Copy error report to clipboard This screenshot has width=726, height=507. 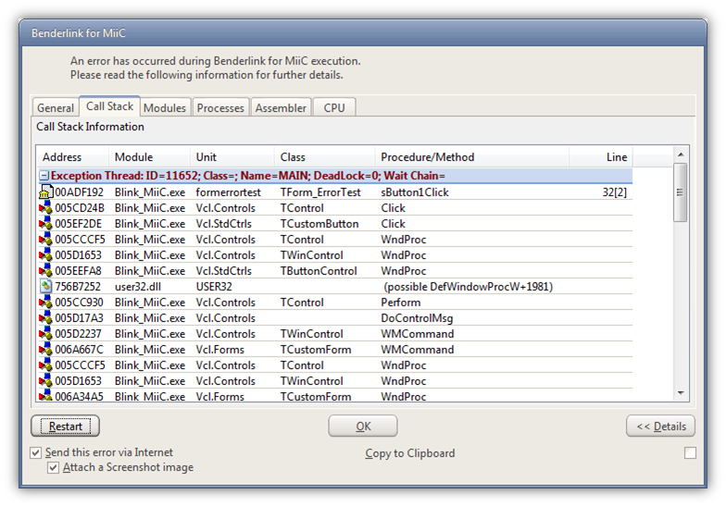point(409,453)
